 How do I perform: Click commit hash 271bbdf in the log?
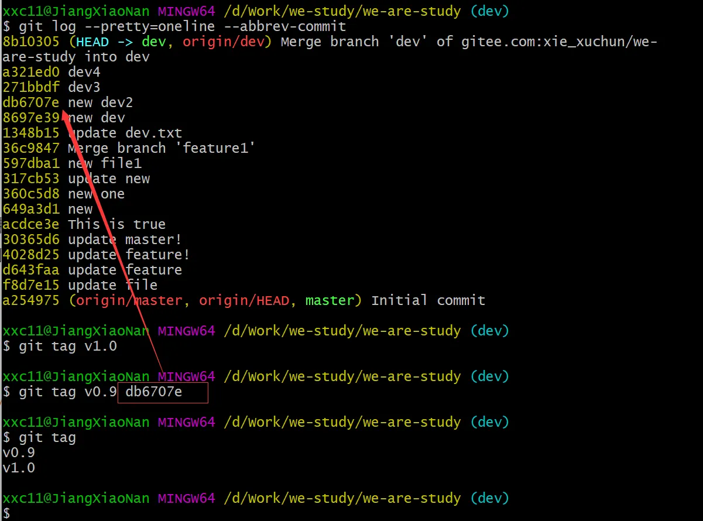click(x=30, y=87)
